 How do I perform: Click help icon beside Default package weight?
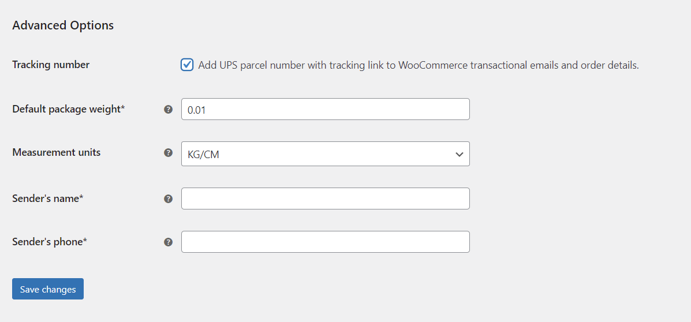pyautogui.click(x=168, y=109)
